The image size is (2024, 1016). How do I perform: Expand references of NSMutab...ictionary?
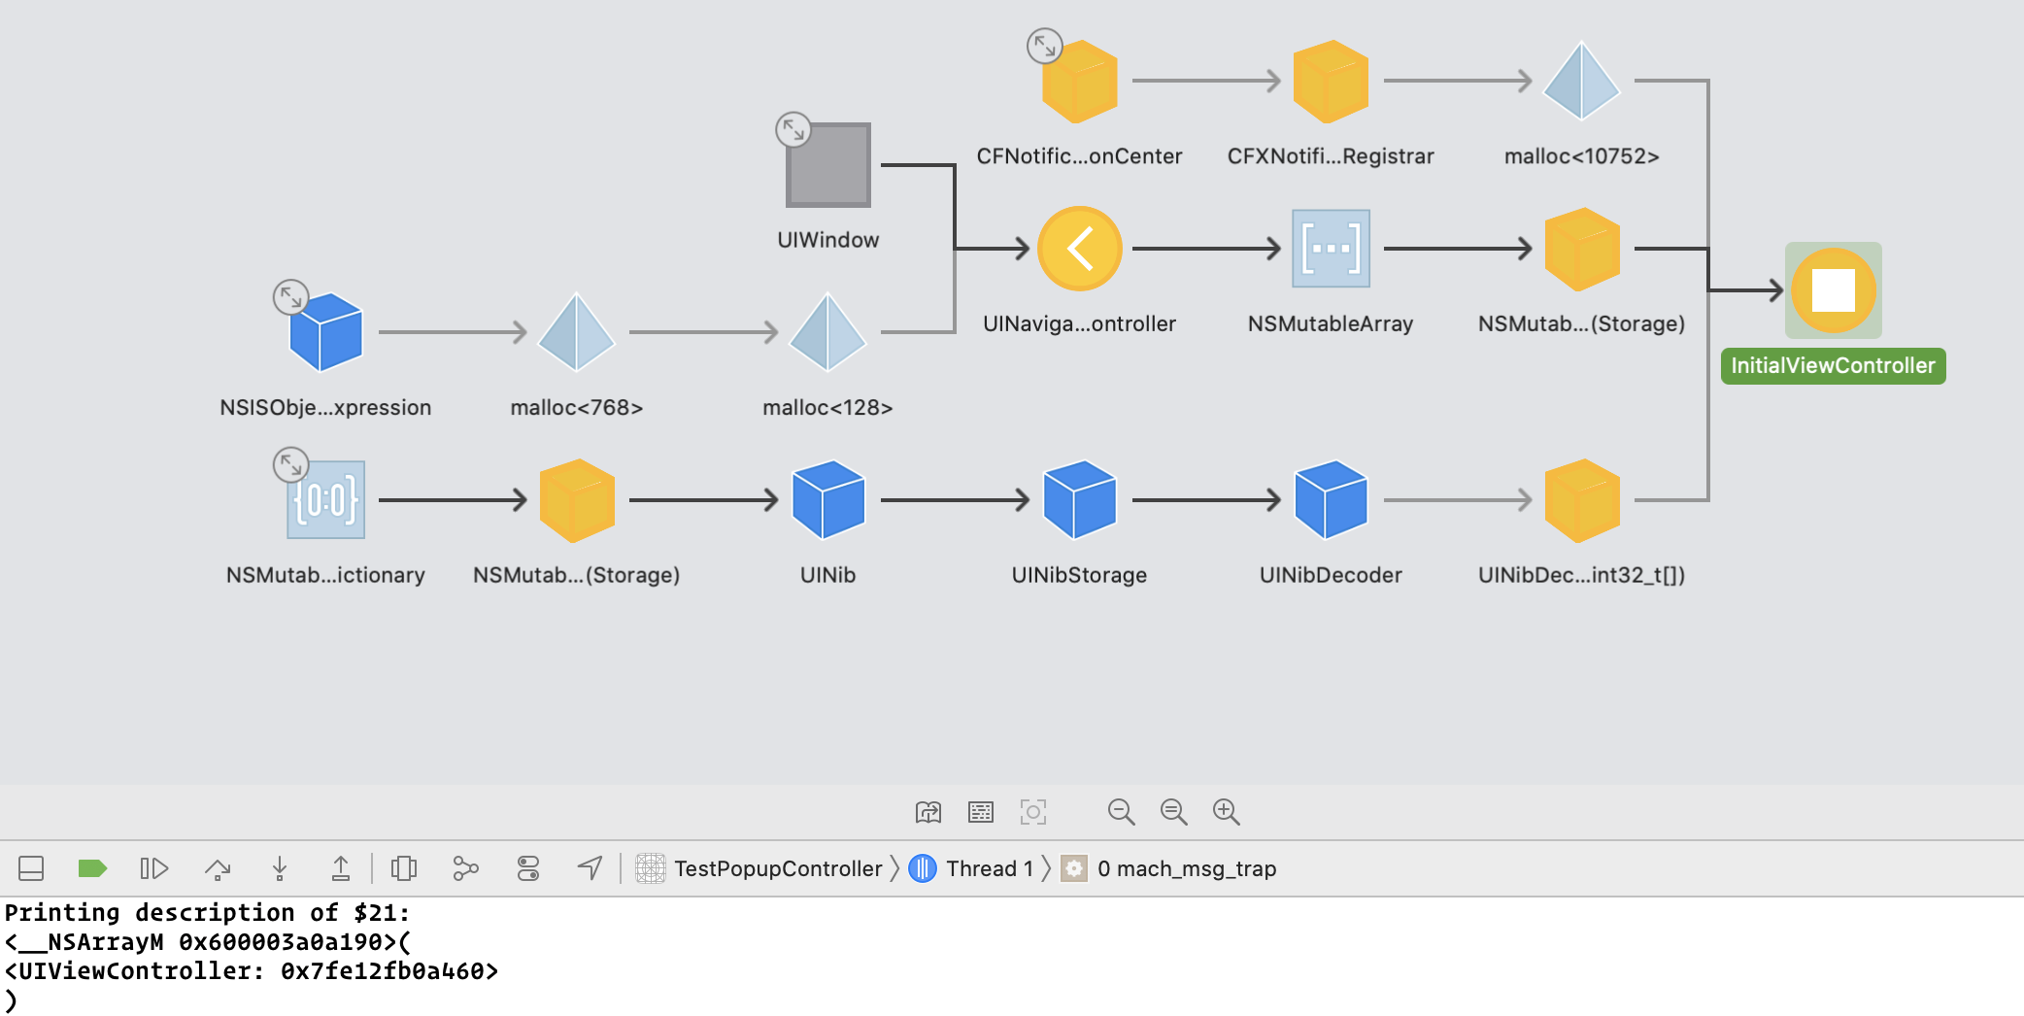tap(290, 464)
